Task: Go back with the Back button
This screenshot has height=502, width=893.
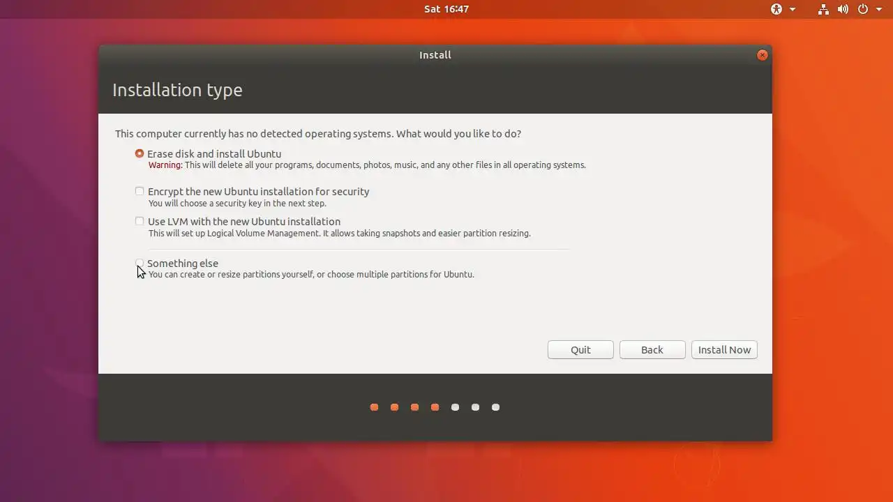Action: pyautogui.click(x=652, y=350)
